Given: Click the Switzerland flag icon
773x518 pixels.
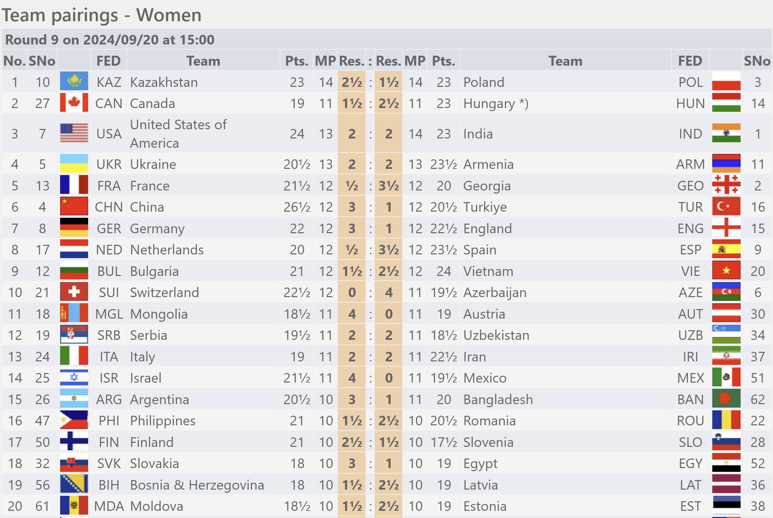Looking at the screenshot, I should click(74, 292).
